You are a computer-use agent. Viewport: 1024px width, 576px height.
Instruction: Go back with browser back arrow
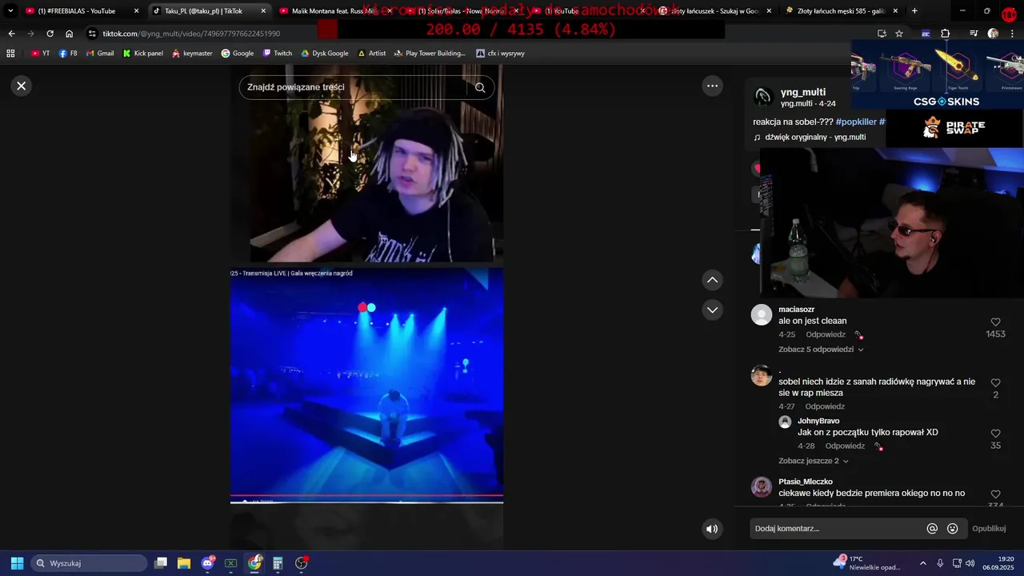click(11, 34)
